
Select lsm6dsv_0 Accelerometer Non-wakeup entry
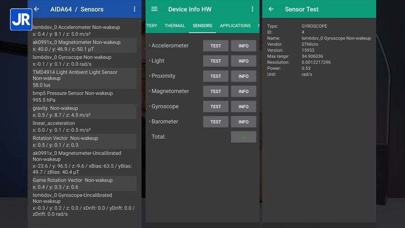(84, 30)
